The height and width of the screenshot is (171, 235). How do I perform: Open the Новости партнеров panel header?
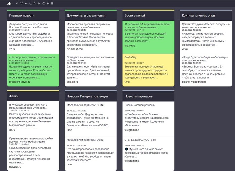[148, 96]
